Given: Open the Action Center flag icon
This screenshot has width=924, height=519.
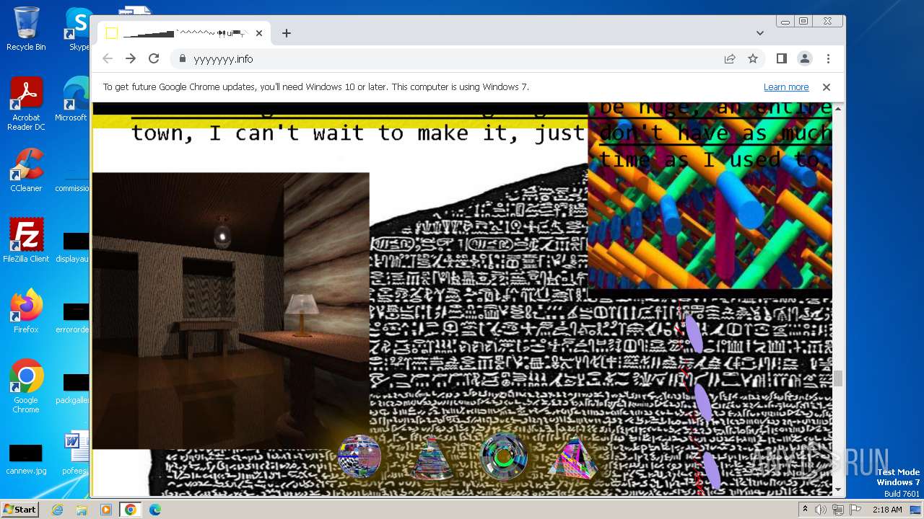Looking at the screenshot, I should click(854, 510).
